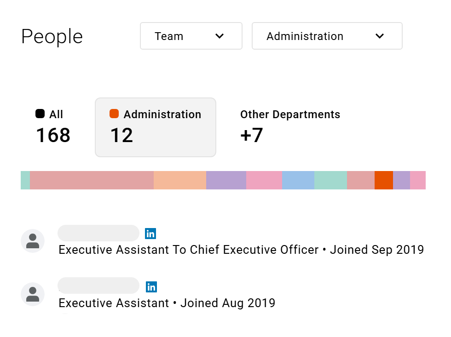Open LinkedIn icon for Executive Assistant joined Aug 2019
Screen dimensions: 451x337
point(151,287)
